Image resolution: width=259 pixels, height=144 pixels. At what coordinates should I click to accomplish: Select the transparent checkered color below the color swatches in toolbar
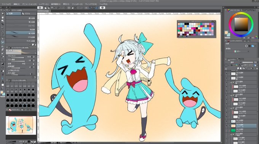click(x=3, y=96)
